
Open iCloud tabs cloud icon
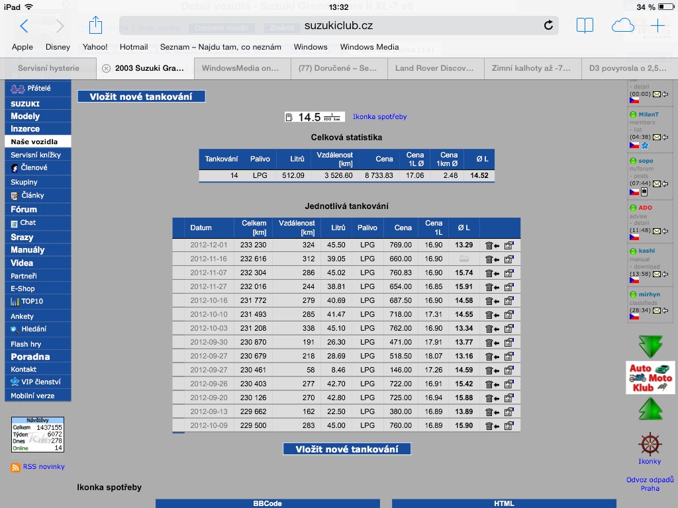622,26
